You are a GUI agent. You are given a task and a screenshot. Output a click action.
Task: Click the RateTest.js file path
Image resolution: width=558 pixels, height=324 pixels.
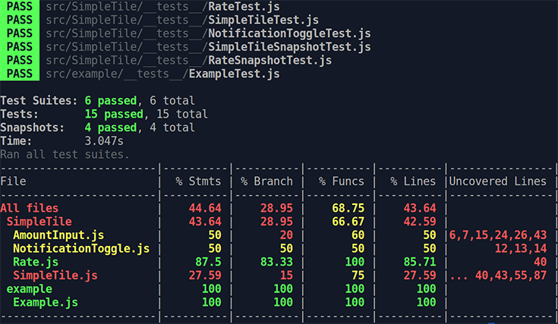[x=162, y=6]
